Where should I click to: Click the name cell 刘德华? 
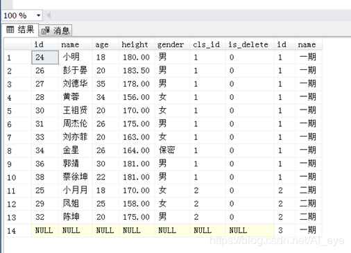pos(76,84)
